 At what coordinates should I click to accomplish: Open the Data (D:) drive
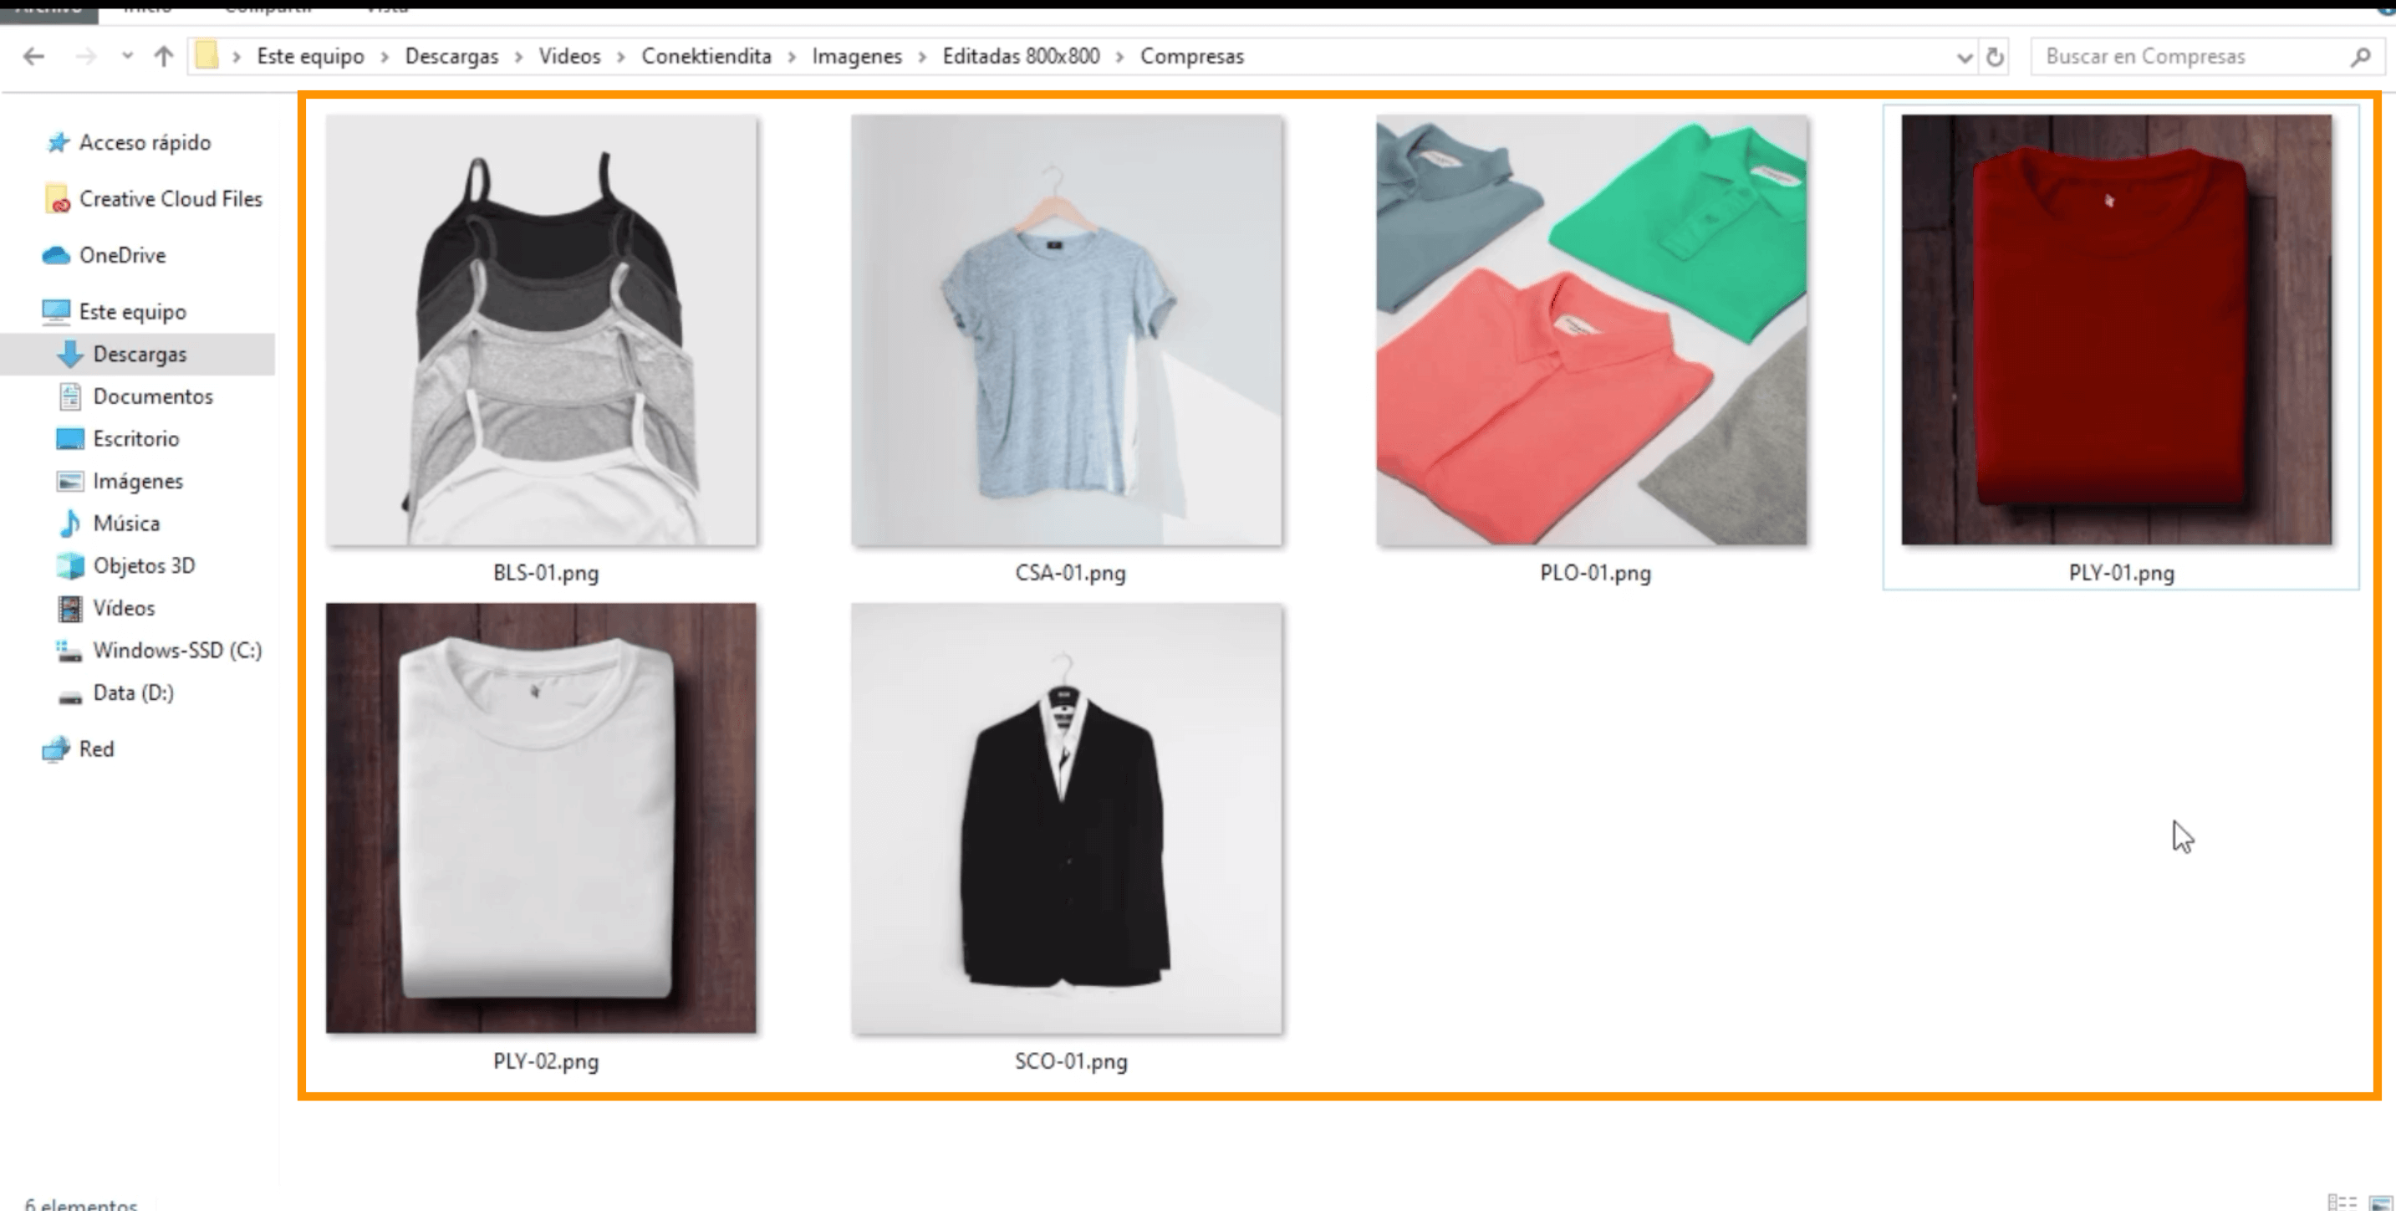pyautogui.click(x=133, y=692)
